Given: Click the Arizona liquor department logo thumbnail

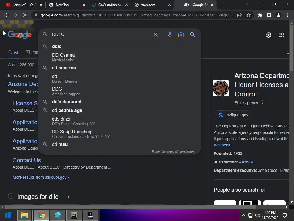Looking at the screenshot, I should 221,88.
